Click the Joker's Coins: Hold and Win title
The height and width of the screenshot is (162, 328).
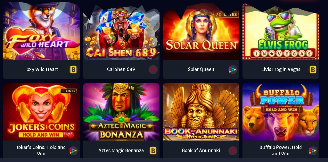coord(41,150)
